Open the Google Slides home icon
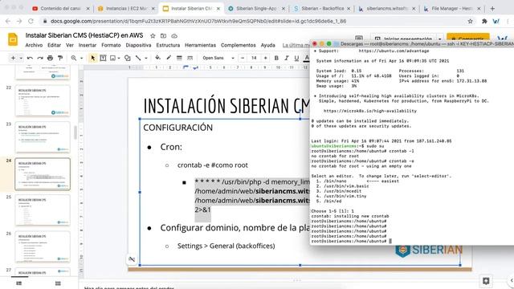This screenshot has height=289, width=514. [x=13, y=39]
